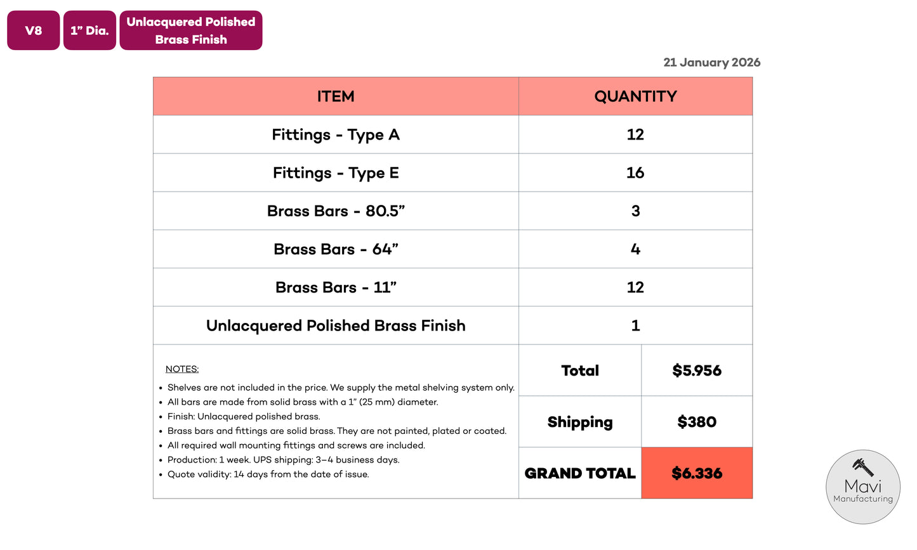Click the Unlacquered Polished Brass Finish badge
The image size is (917, 550).
pos(190,30)
